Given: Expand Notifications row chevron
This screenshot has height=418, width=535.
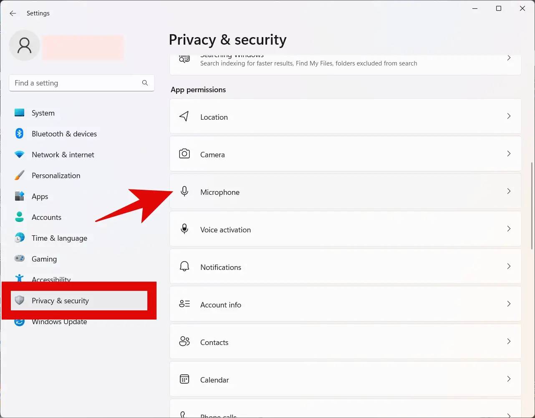Looking at the screenshot, I should coord(509,266).
